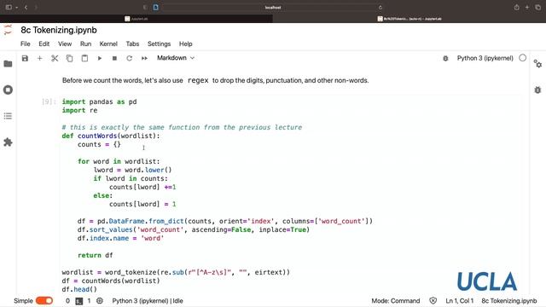Restart kernel and run all cells
Viewport: 546px width, 307px height.
tap(144, 58)
